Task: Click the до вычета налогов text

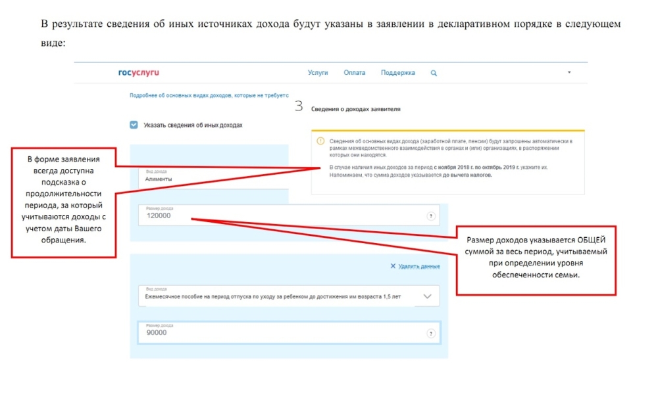Action: tap(467, 175)
